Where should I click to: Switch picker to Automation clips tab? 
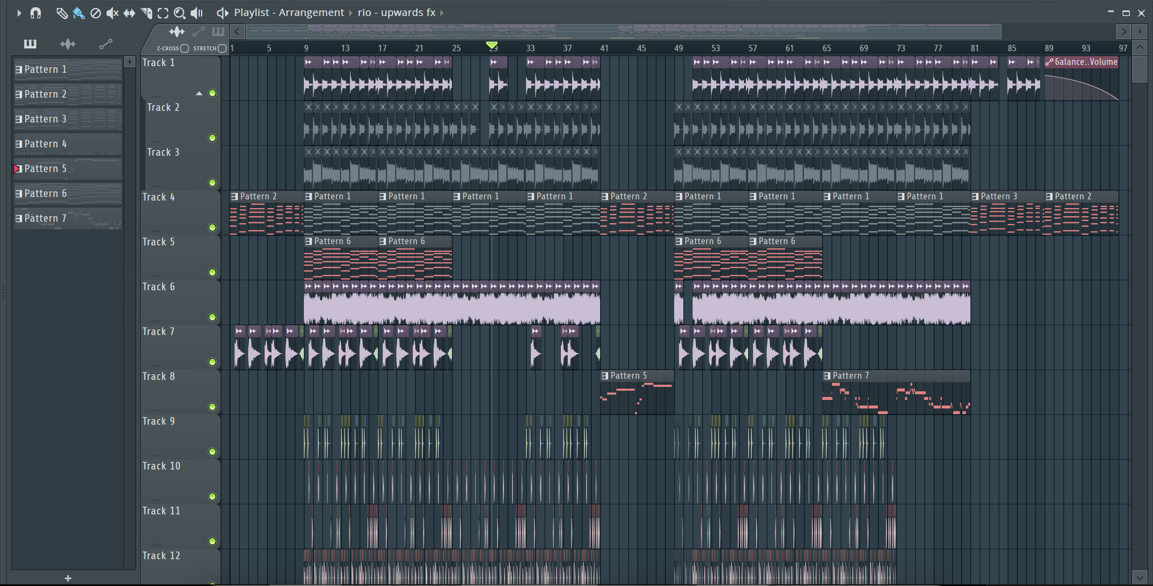point(106,43)
